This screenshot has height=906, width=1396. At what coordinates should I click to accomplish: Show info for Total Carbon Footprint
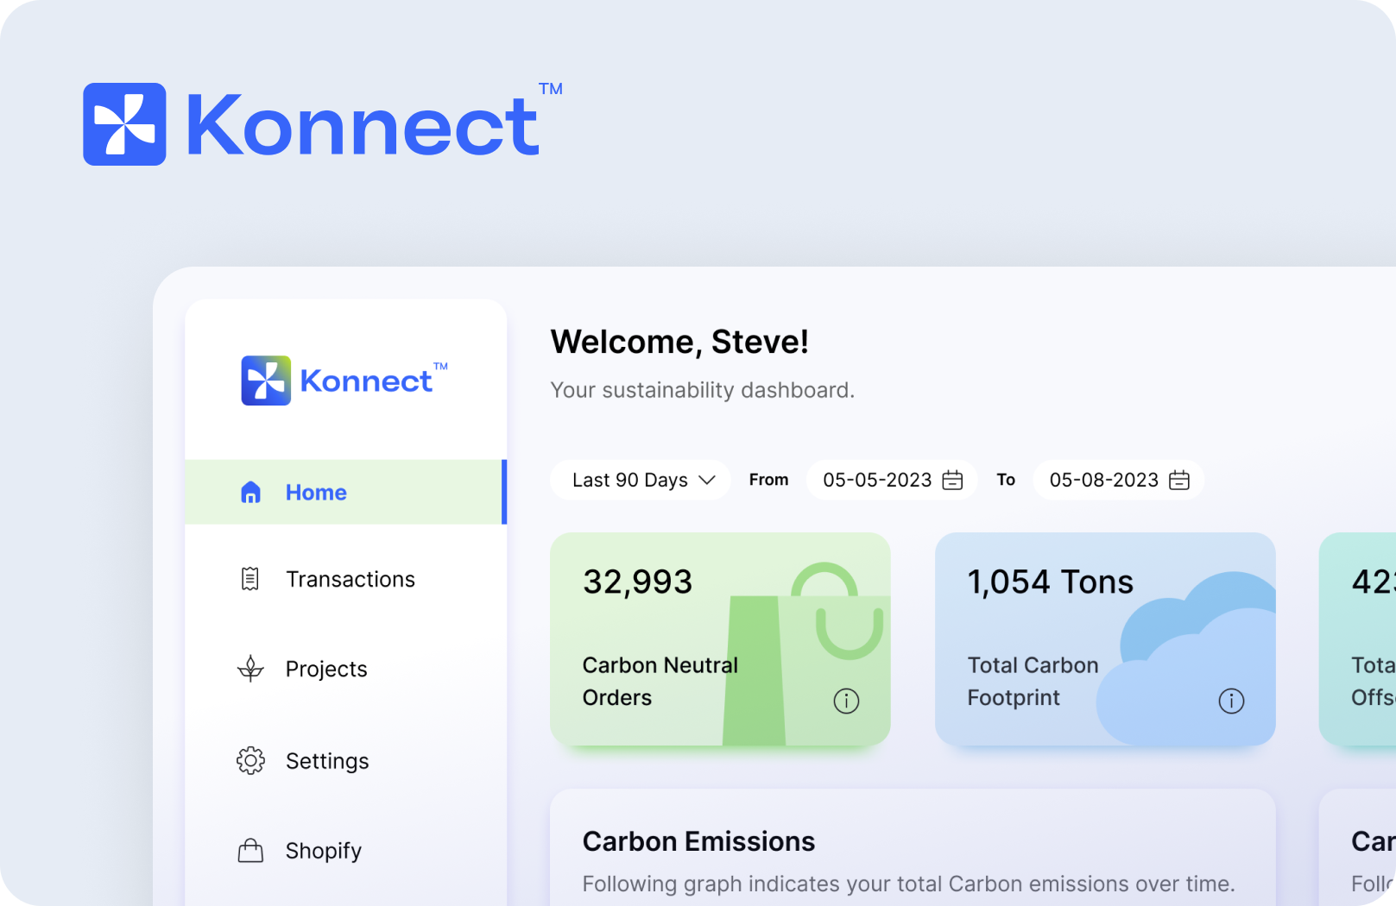[1231, 702]
